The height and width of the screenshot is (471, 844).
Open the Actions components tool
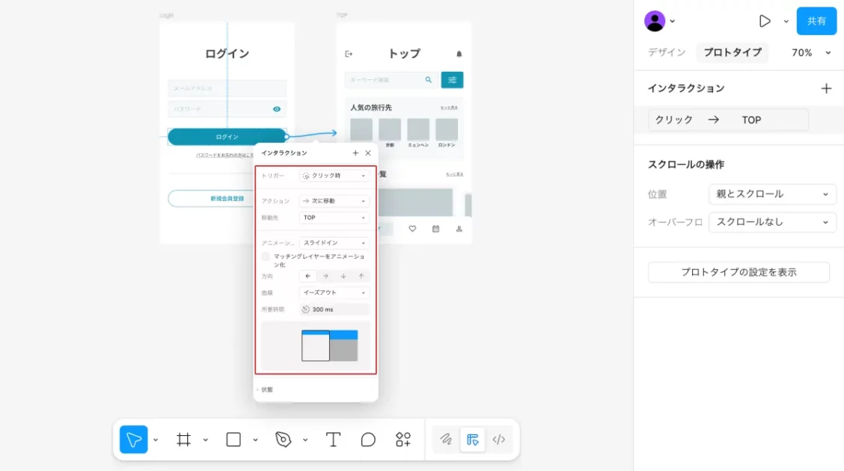pos(403,440)
